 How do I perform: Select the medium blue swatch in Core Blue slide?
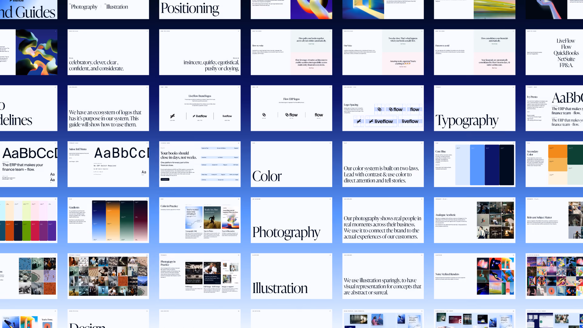coord(477,165)
